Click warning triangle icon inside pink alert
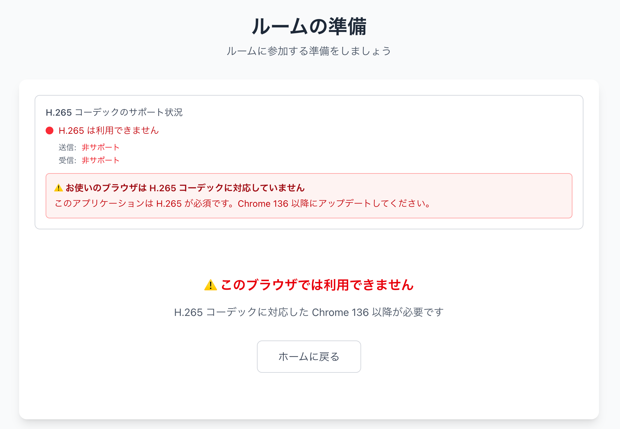 click(58, 188)
